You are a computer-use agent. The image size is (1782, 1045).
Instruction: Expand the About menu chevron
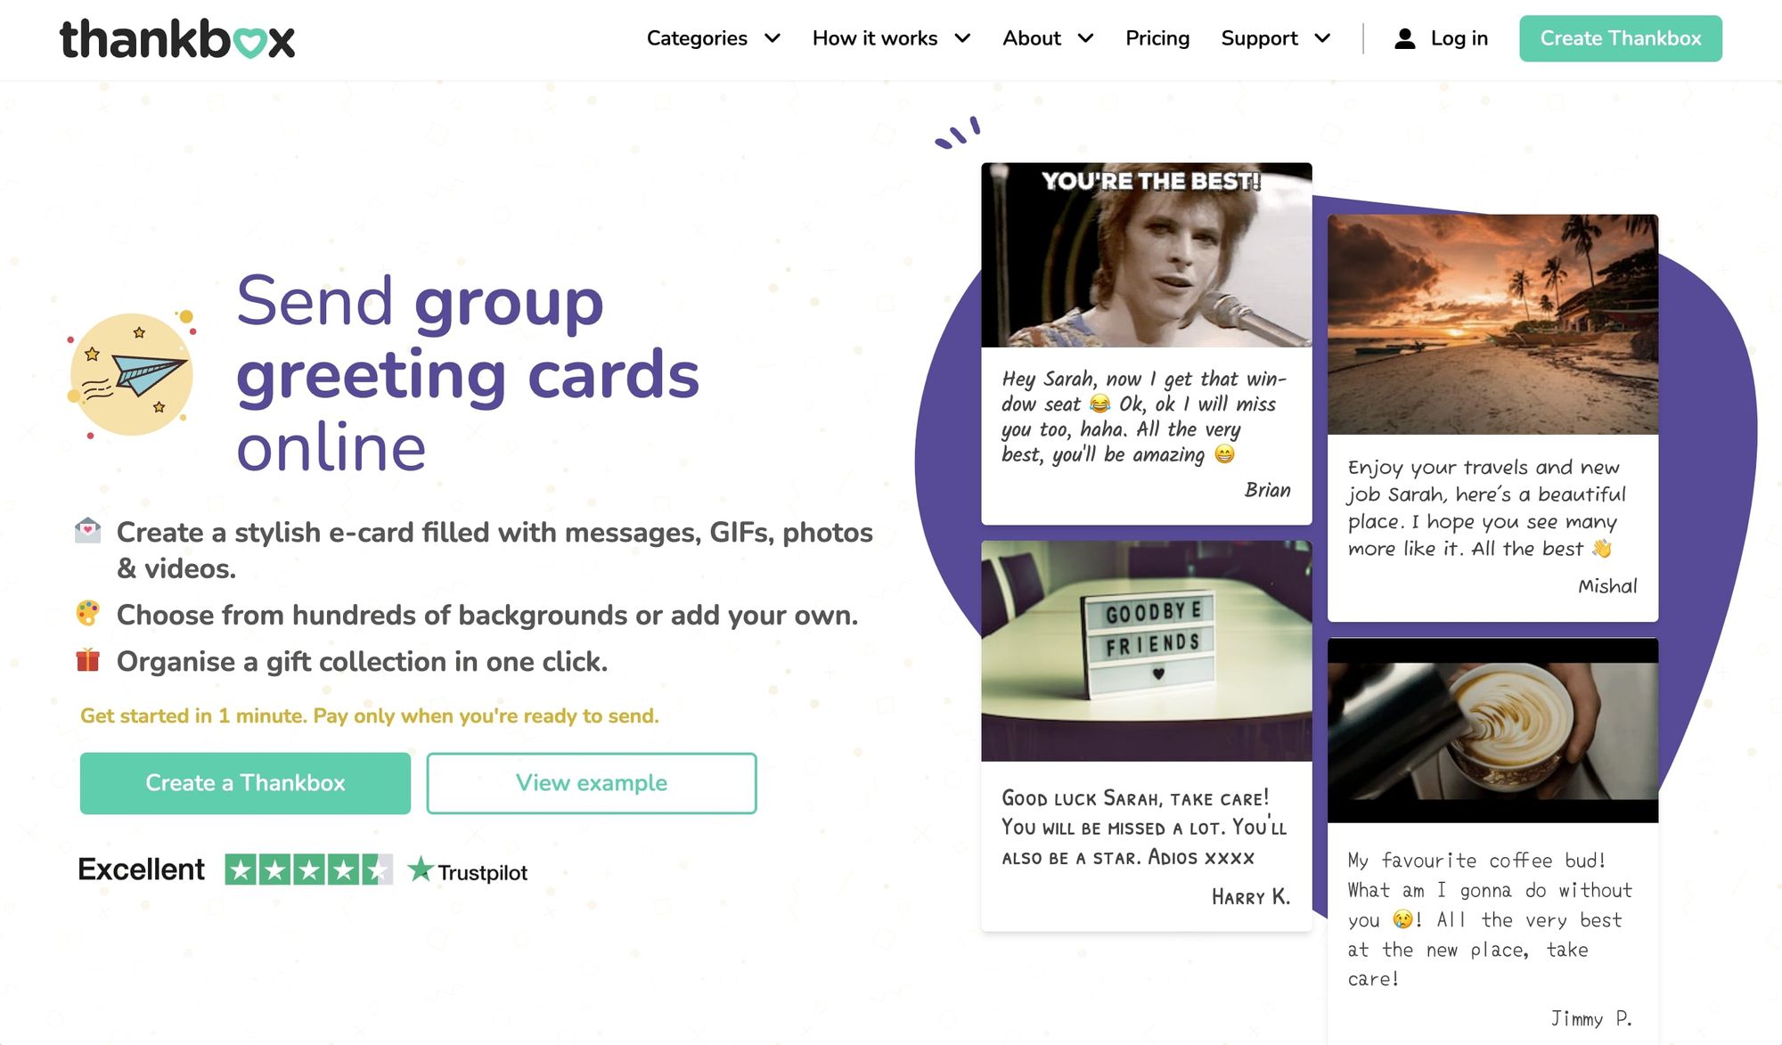(x=1085, y=38)
